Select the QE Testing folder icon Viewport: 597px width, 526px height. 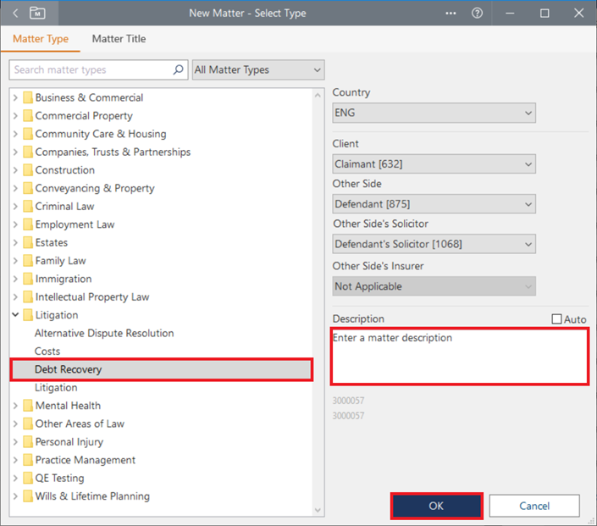point(28,479)
